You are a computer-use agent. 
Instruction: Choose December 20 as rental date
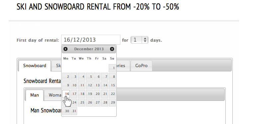[97, 94]
